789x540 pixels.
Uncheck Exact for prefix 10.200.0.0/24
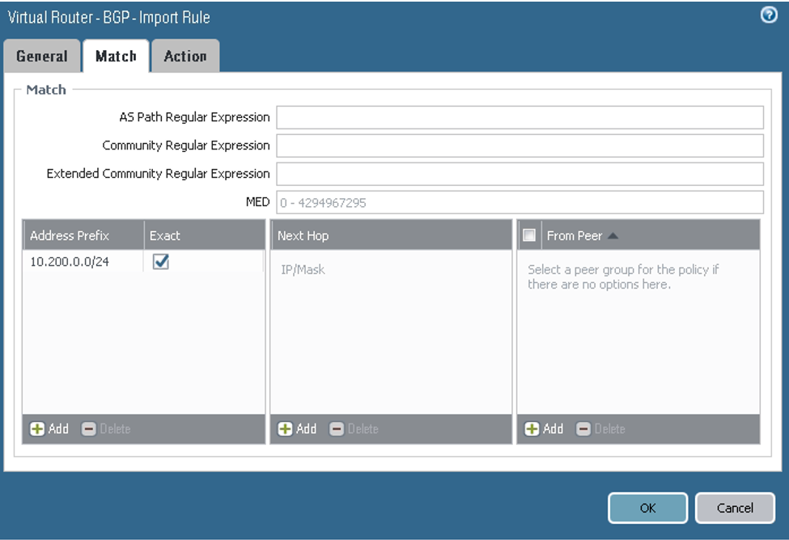159,262
